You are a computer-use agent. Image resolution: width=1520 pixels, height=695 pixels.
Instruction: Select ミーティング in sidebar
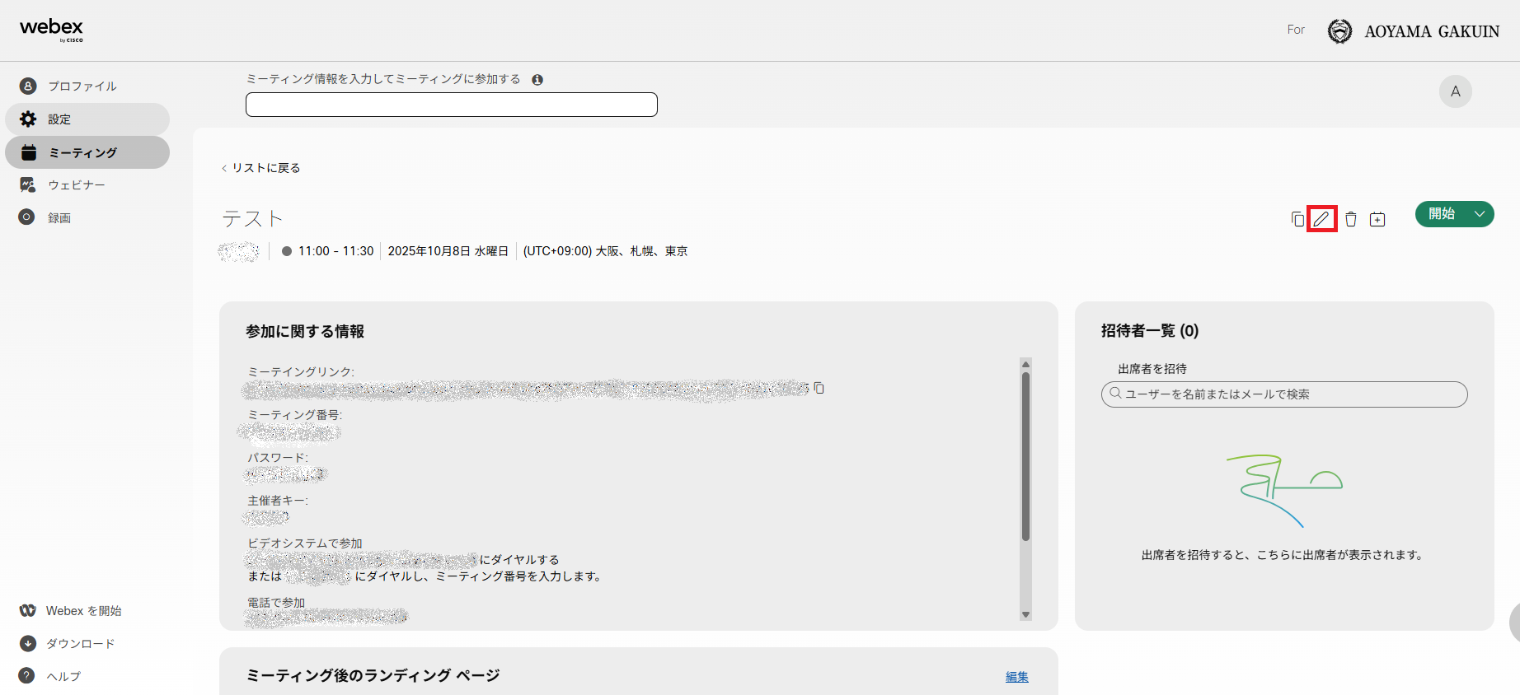(x=82, y=153)
